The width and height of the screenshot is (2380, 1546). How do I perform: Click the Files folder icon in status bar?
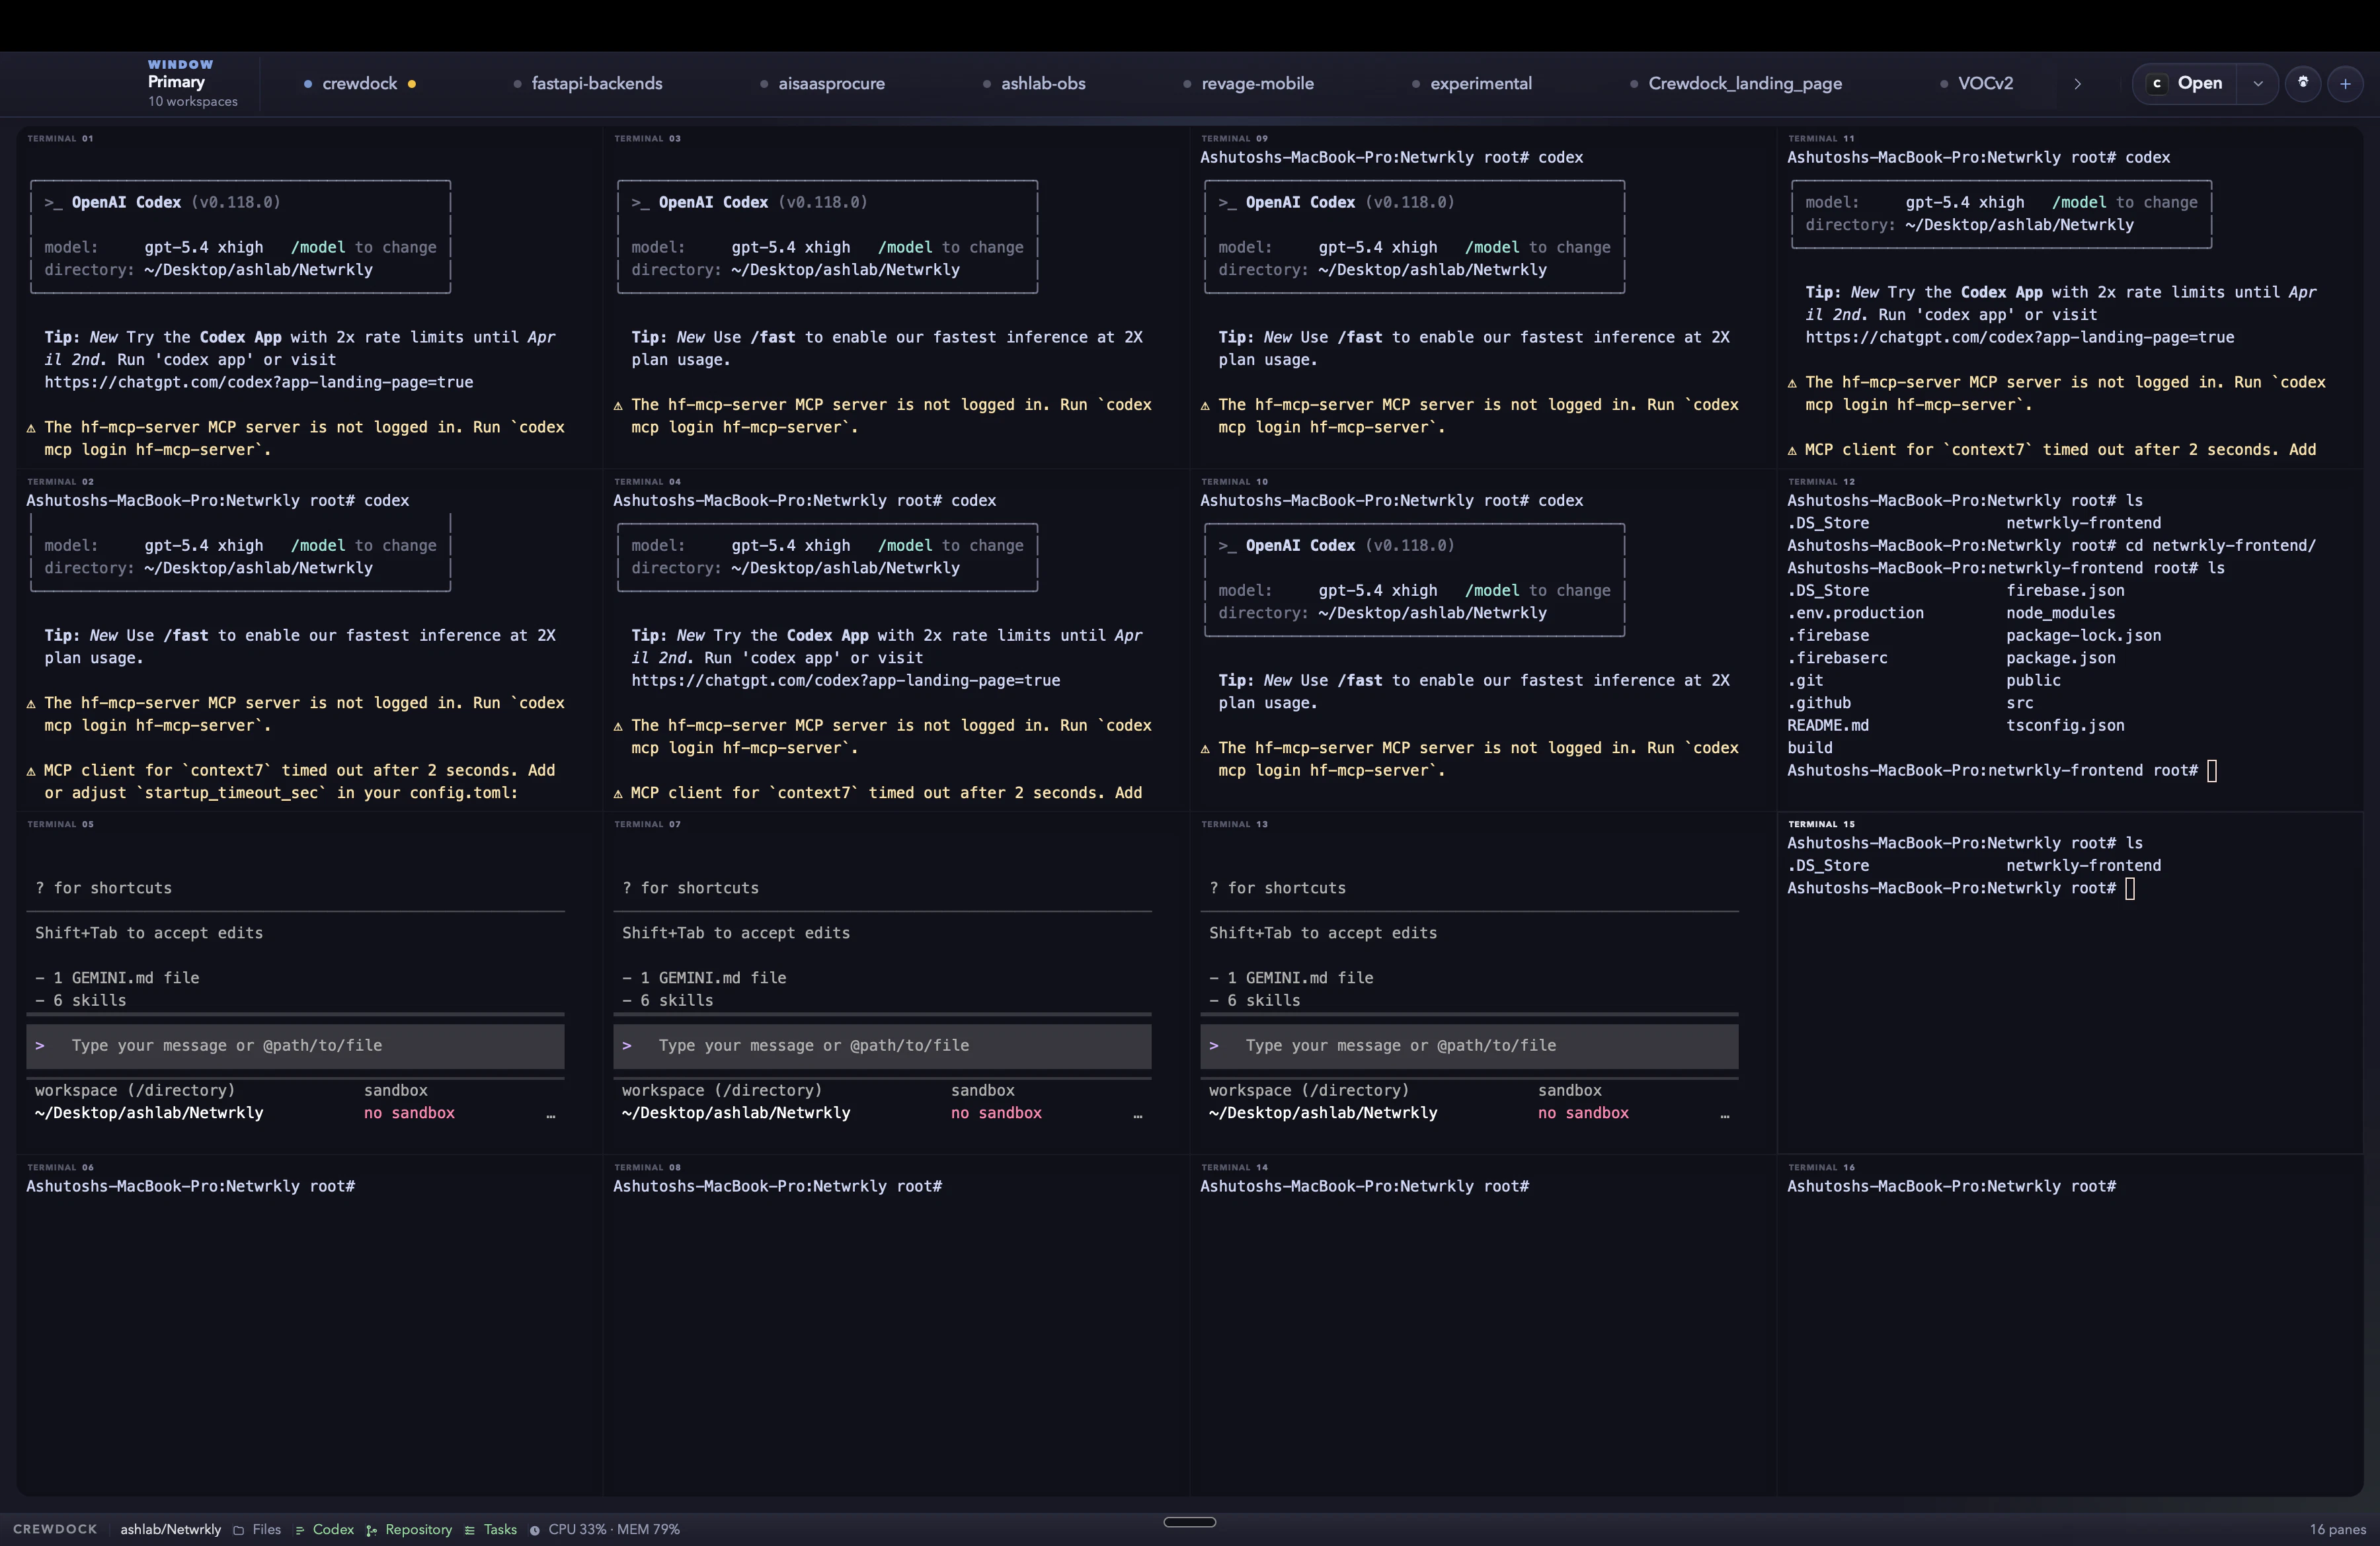pyautogui.click(x=238, y=1529)
